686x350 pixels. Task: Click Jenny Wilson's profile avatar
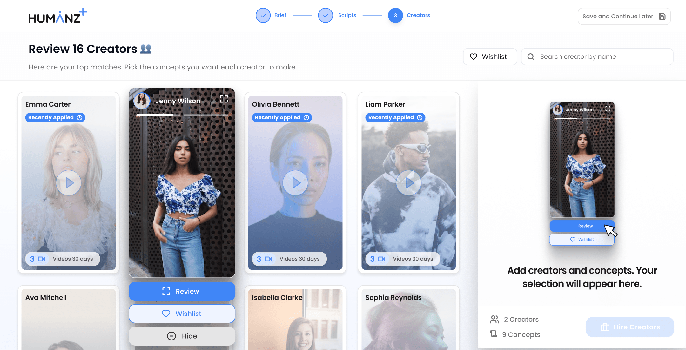click(x=142, y=101)
